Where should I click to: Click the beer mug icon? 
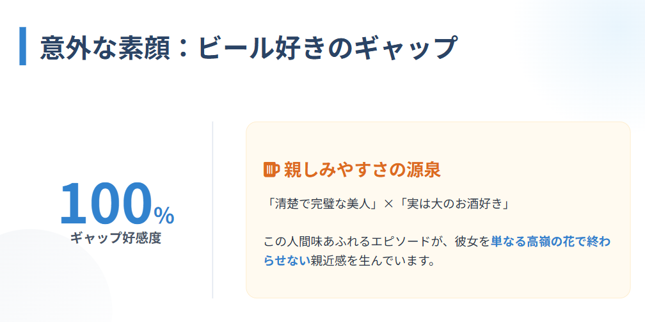[271, 170]
